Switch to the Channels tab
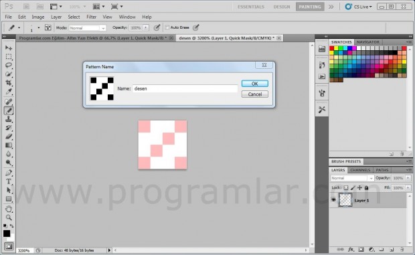The image size is (415, 255). [x=360, y=170]
